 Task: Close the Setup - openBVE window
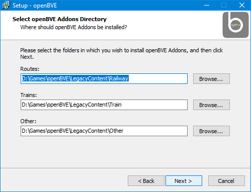(242, 5)
